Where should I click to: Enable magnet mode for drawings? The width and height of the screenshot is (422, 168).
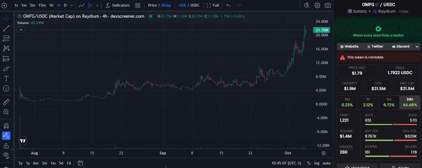coord(6,125)
